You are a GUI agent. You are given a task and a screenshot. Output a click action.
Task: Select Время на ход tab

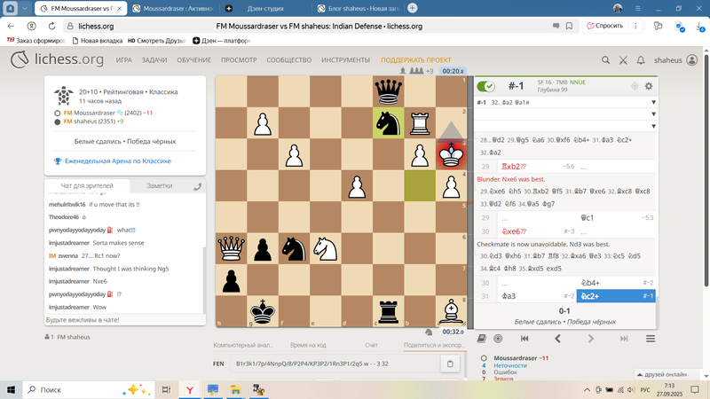[308, 345]
